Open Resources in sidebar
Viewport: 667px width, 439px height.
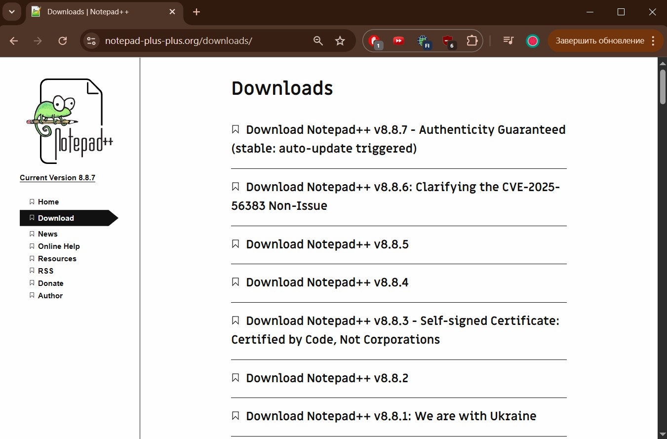57,258
